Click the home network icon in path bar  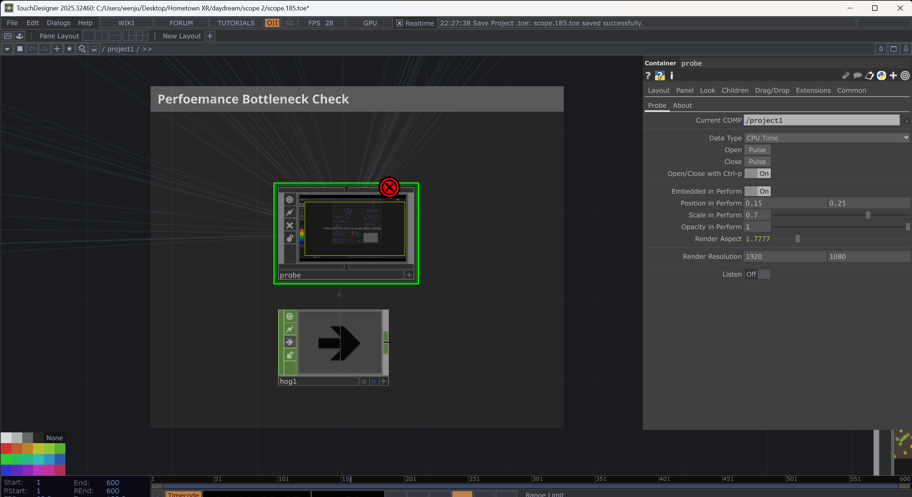94,49
